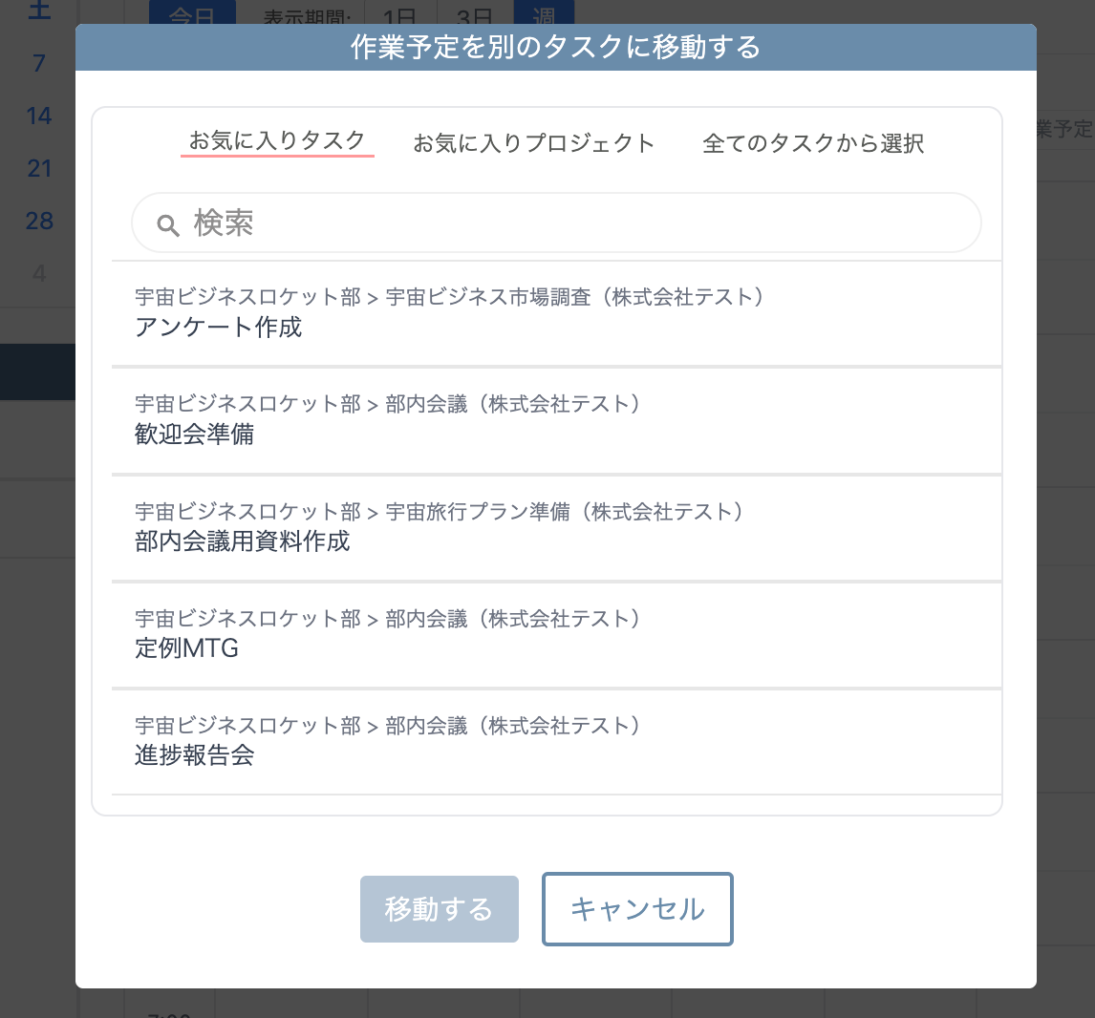Viewport: 1095px width, 1018px height.
Task: Click the キャンセル button
Action: click(636, 908)
